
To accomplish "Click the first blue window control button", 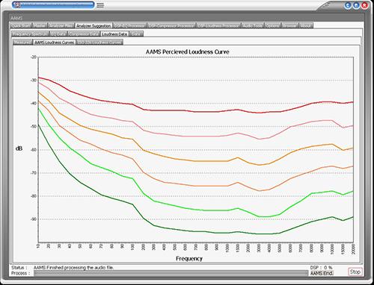I will click(x=349, y=5).
